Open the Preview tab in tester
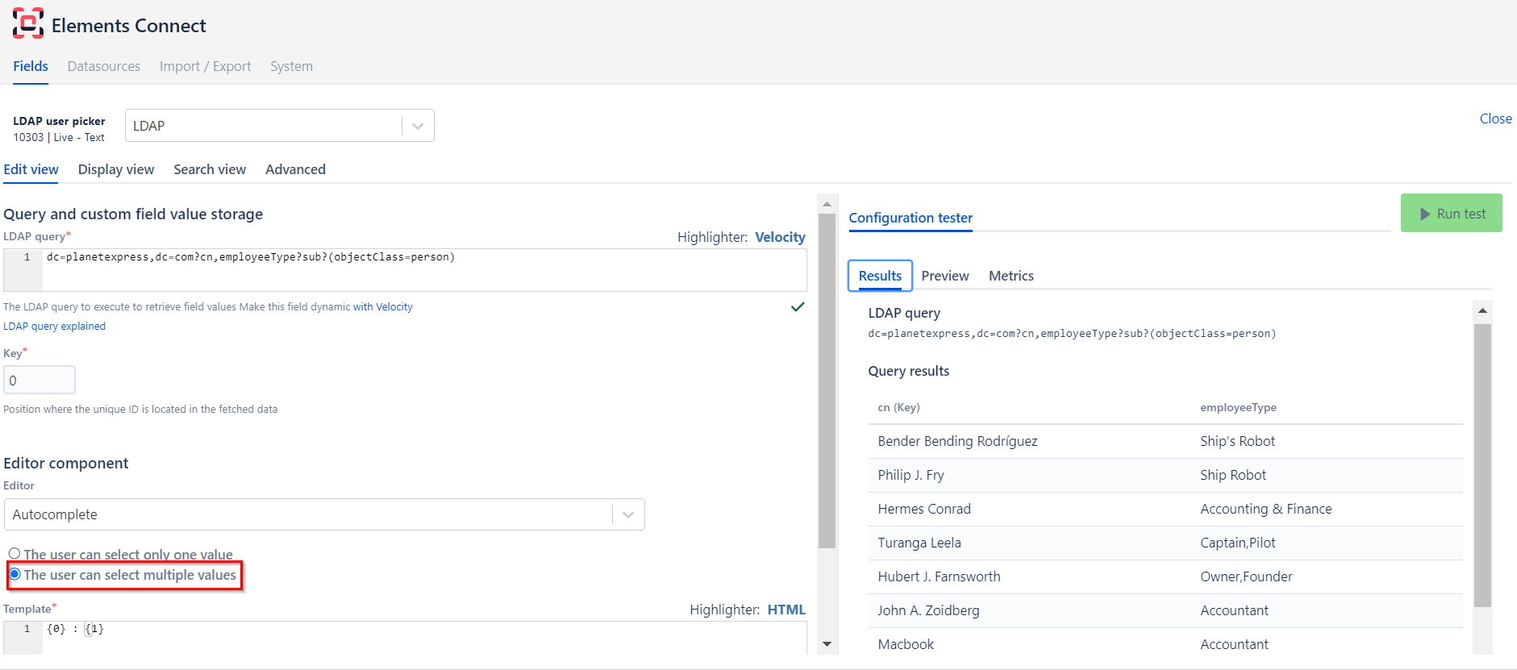The image size is (1517, 670). (x=944, y=276)
